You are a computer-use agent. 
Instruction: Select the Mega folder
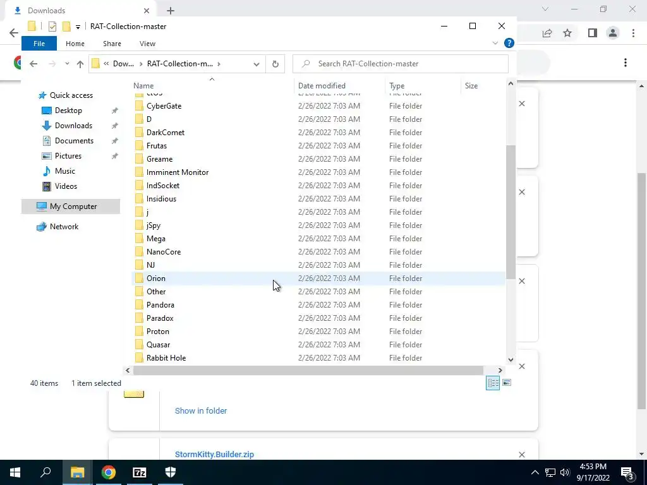[x=155, y=238]
